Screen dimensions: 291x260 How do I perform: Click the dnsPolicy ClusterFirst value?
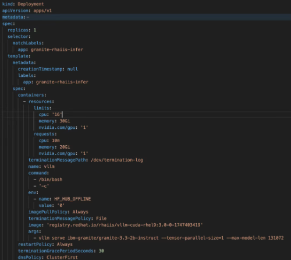pos(62,257)
